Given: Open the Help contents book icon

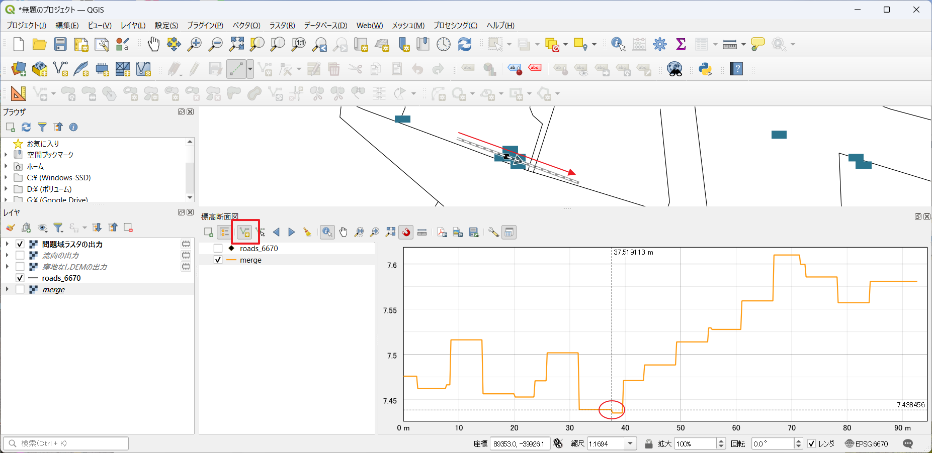Looking at the screenshot, I should 736,69.
